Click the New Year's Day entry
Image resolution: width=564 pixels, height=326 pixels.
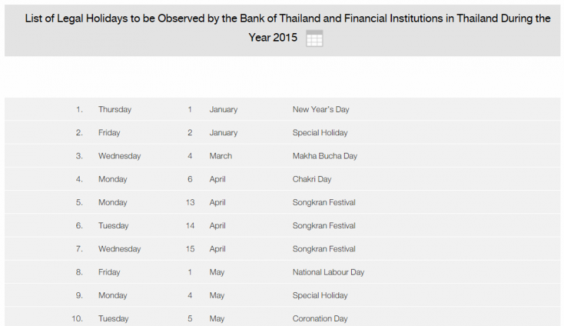(x=321, y=109)
